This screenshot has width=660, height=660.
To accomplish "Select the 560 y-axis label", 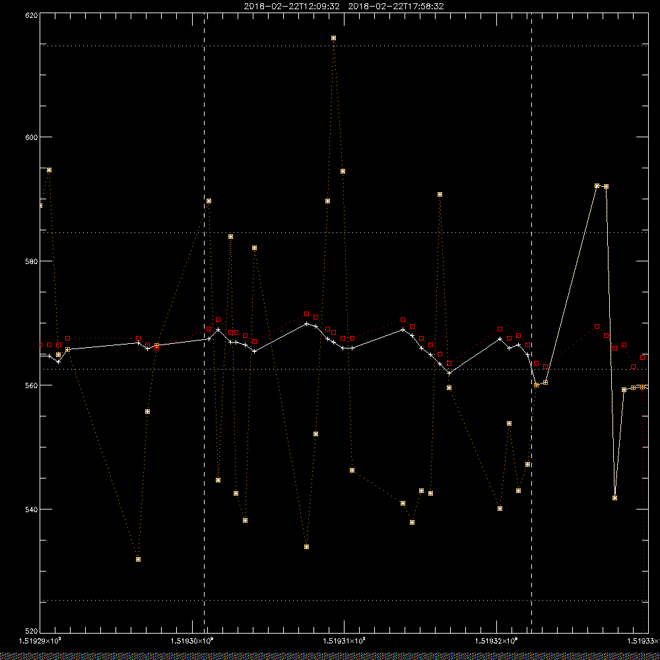I will pyautogui.click(x=32, y=385).
